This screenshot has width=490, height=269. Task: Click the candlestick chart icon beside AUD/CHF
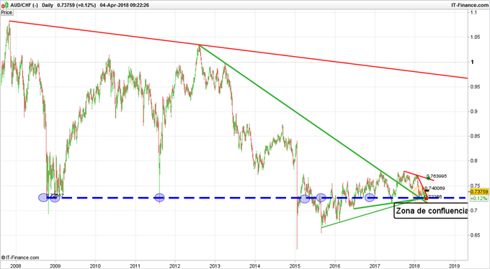tap(5, 5)
